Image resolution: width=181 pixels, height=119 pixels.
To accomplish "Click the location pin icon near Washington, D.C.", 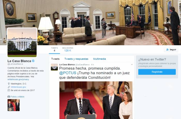I will (9, 84).
